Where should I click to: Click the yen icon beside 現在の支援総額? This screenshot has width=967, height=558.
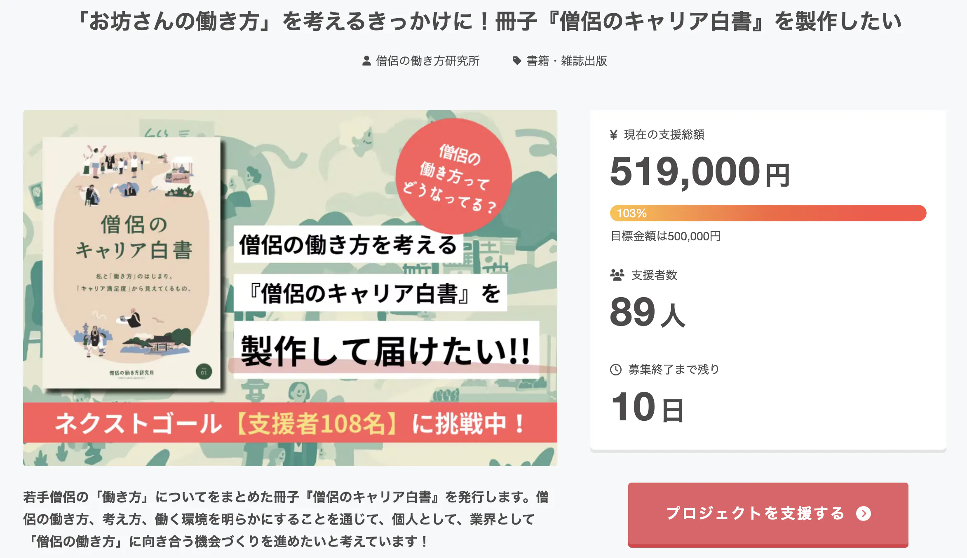(613, 135)
